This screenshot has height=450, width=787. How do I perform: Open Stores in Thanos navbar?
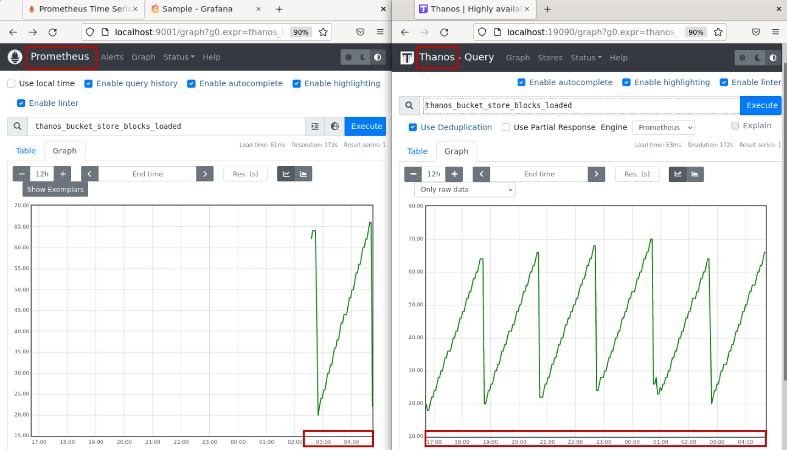click(x=550, y=58)
